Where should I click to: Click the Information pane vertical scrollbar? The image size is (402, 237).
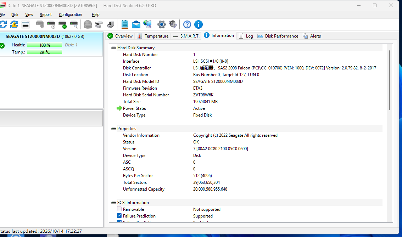390,80
